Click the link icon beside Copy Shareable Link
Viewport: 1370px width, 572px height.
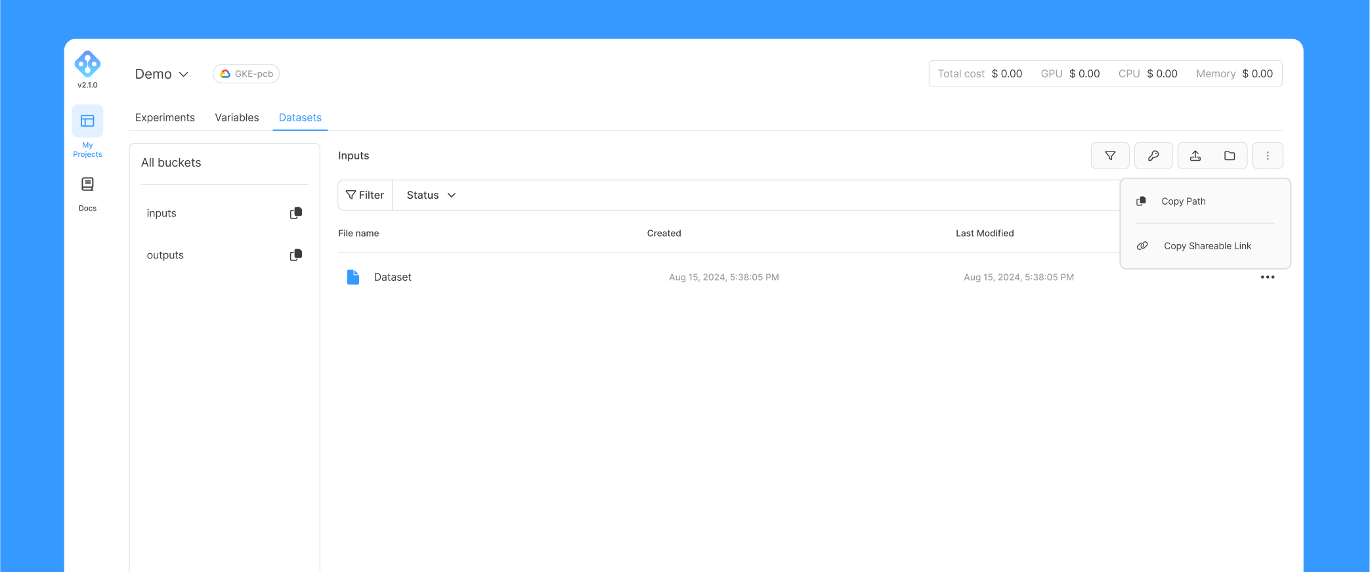click(x=1142, y=246)
